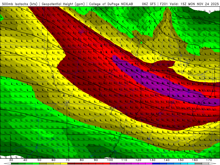The image size is (220, 165).
Task: Click the 'F201' forecast hour label
Action: pyautogui.click(x=164, y=4)
